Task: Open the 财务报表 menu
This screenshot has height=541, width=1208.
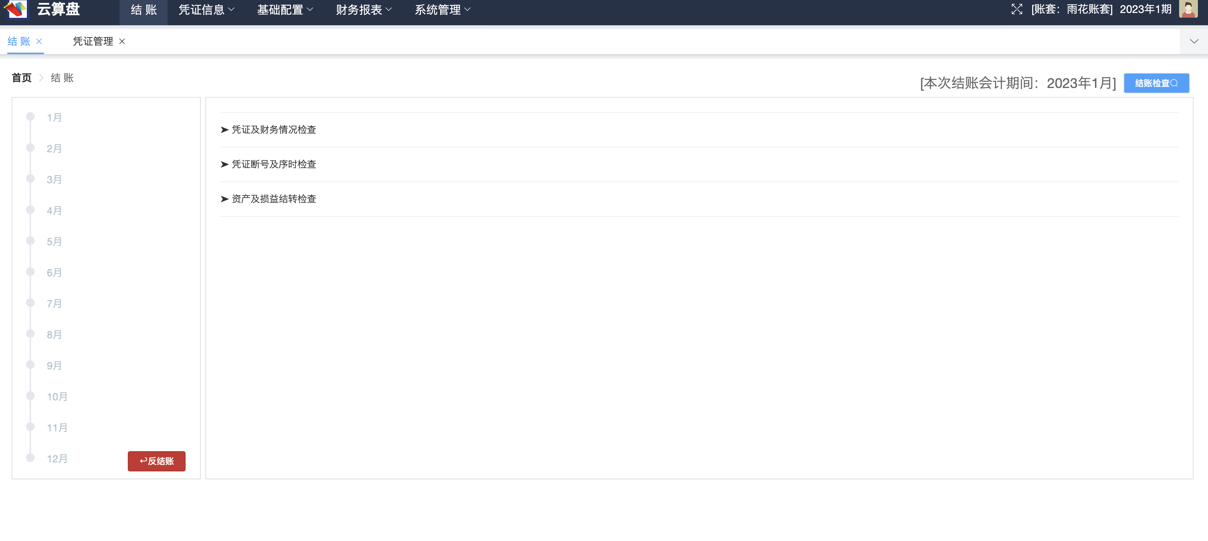Action: click(x=362, y=11)
